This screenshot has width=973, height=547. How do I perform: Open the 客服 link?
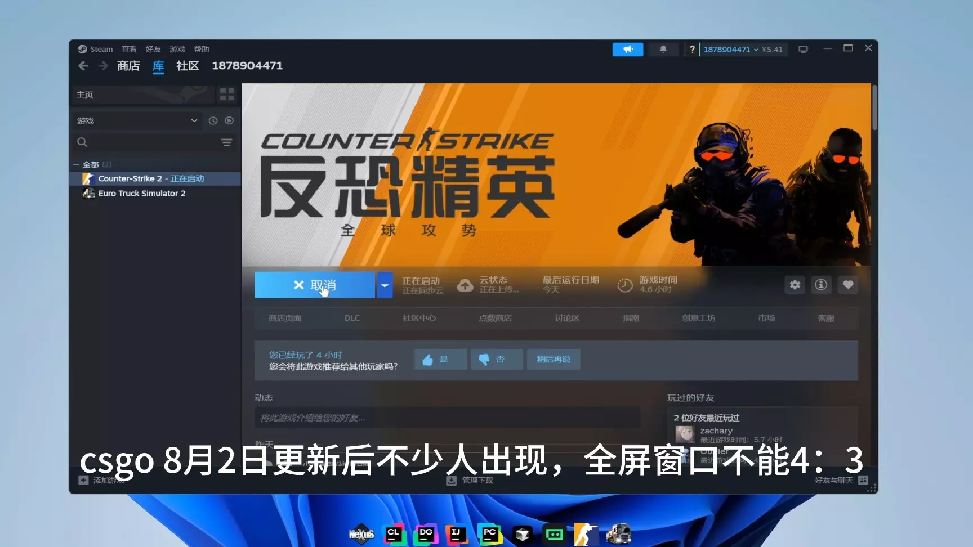[x=826, y=318]
